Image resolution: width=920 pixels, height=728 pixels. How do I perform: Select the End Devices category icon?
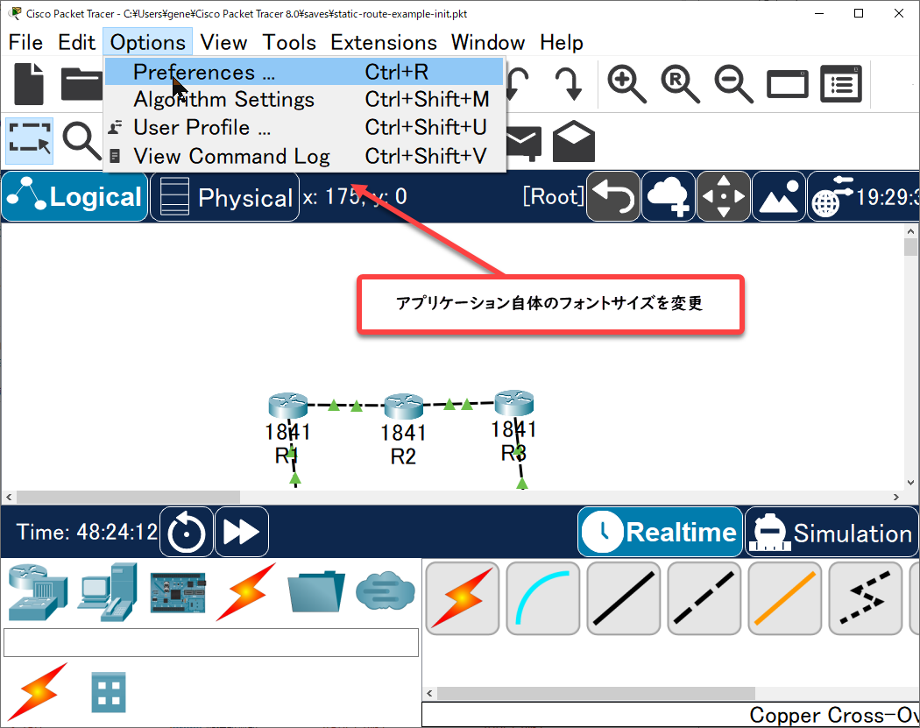[108, 592]
